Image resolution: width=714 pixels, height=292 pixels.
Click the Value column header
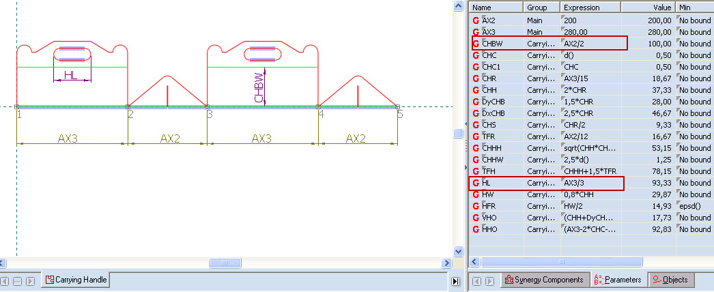(647, 7)
